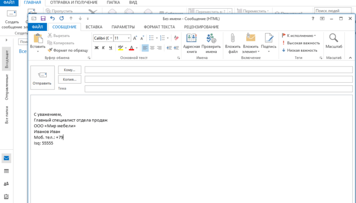Open the Follow Up (К исполнению) flag menu
The image size is (356, 203).
click(x=299, y=36)
